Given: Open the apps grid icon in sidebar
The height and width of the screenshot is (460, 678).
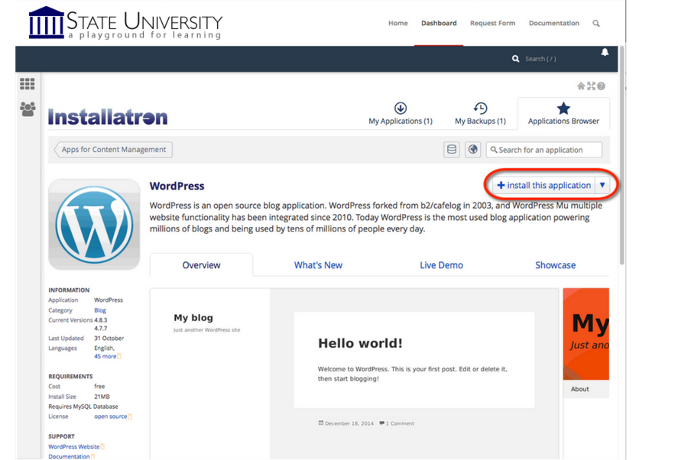Looking at the screenshot, I should [x=28, y=84].
